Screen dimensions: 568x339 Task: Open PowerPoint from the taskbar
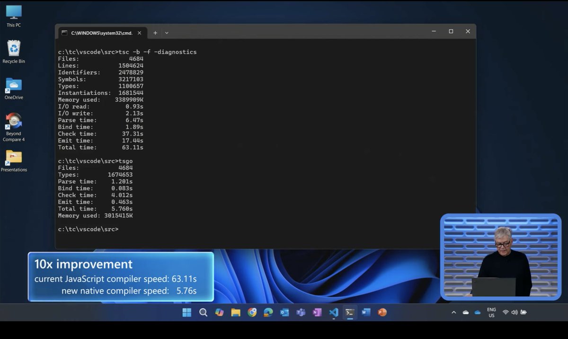pos(382,312)
